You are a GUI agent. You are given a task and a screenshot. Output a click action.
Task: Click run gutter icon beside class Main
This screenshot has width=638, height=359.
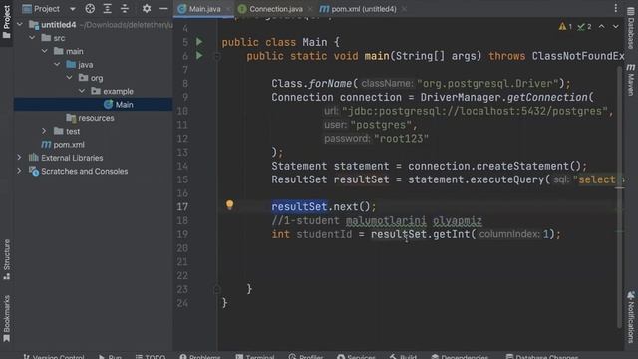click(199, 42)
